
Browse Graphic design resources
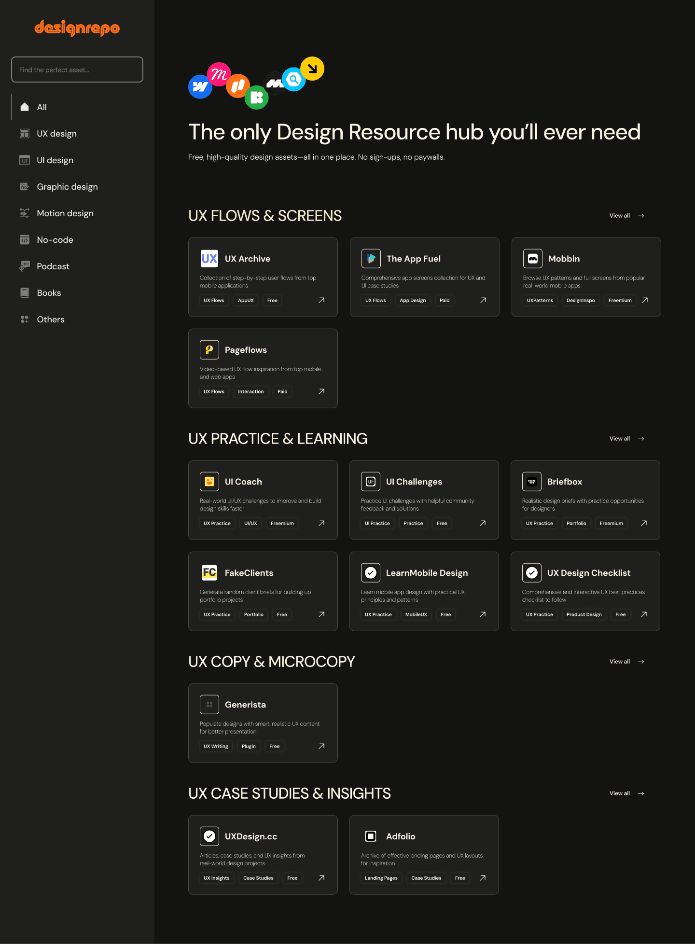pyautogui.click(x=77, y=187)
